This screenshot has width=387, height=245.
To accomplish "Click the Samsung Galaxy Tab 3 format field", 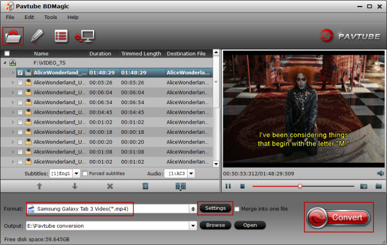I will [108, 209].
